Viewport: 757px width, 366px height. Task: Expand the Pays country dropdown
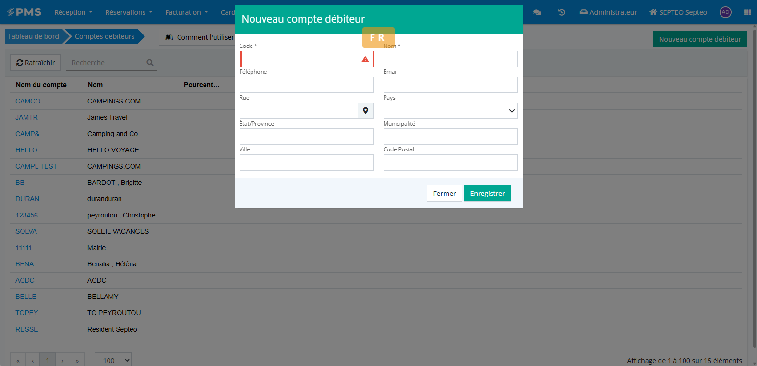click(450, 111)
